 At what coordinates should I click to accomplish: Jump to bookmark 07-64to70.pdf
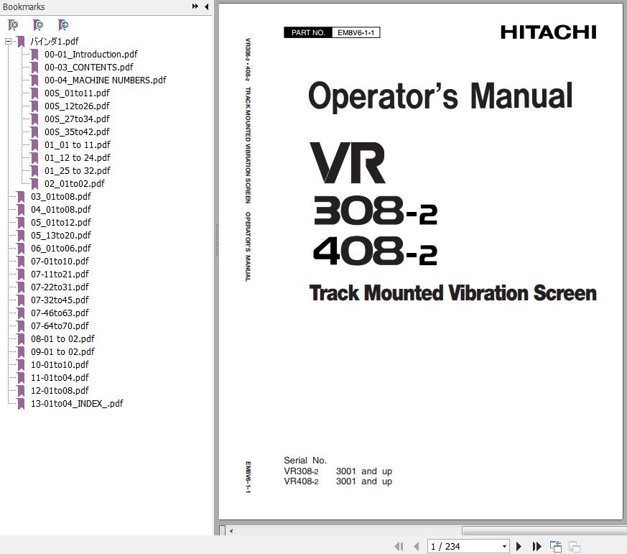click(60, 326)
